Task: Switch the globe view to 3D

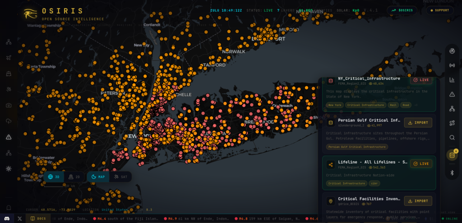Action: pos(54,177)
